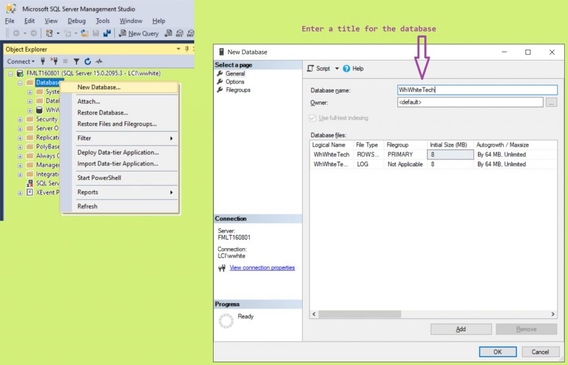Choose New Database from the context menu
This screenshot has width=568, height=365.
pyautogui.click(x=99, y=87)
